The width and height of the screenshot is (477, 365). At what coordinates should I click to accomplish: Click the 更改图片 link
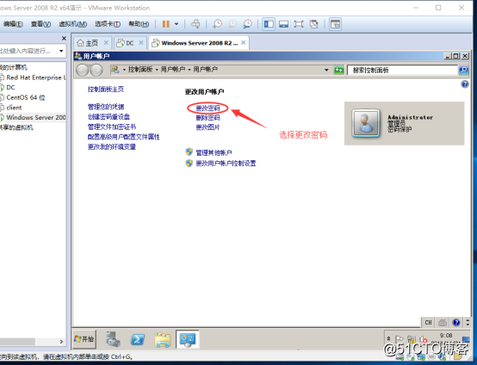[x=208, y=127]
